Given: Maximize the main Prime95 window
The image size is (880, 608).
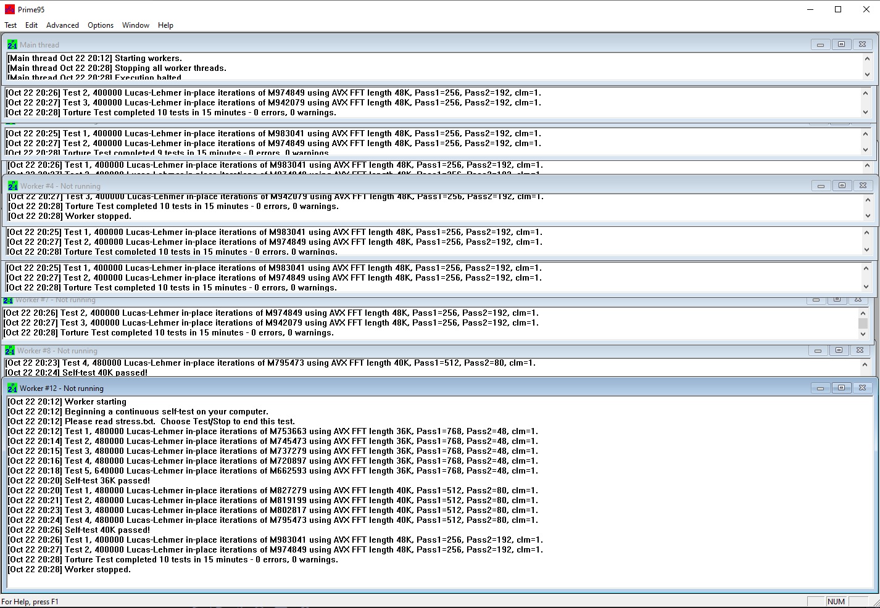Looking at the screenshot, I should point(838,9).
